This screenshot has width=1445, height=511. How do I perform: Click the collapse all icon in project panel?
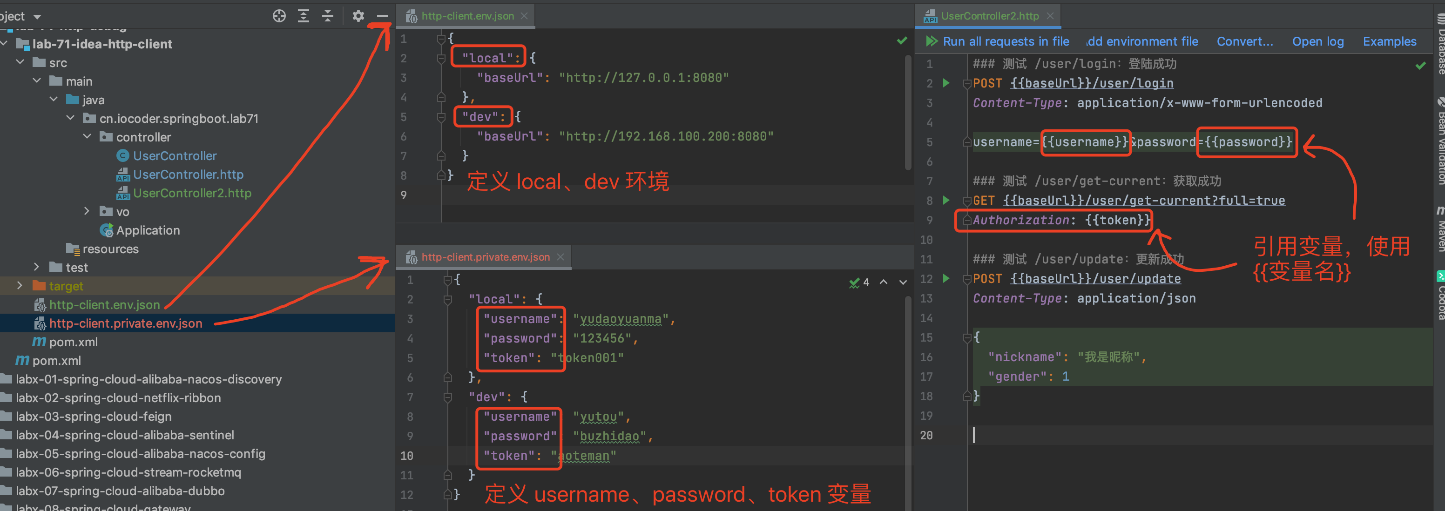(328, 16)
